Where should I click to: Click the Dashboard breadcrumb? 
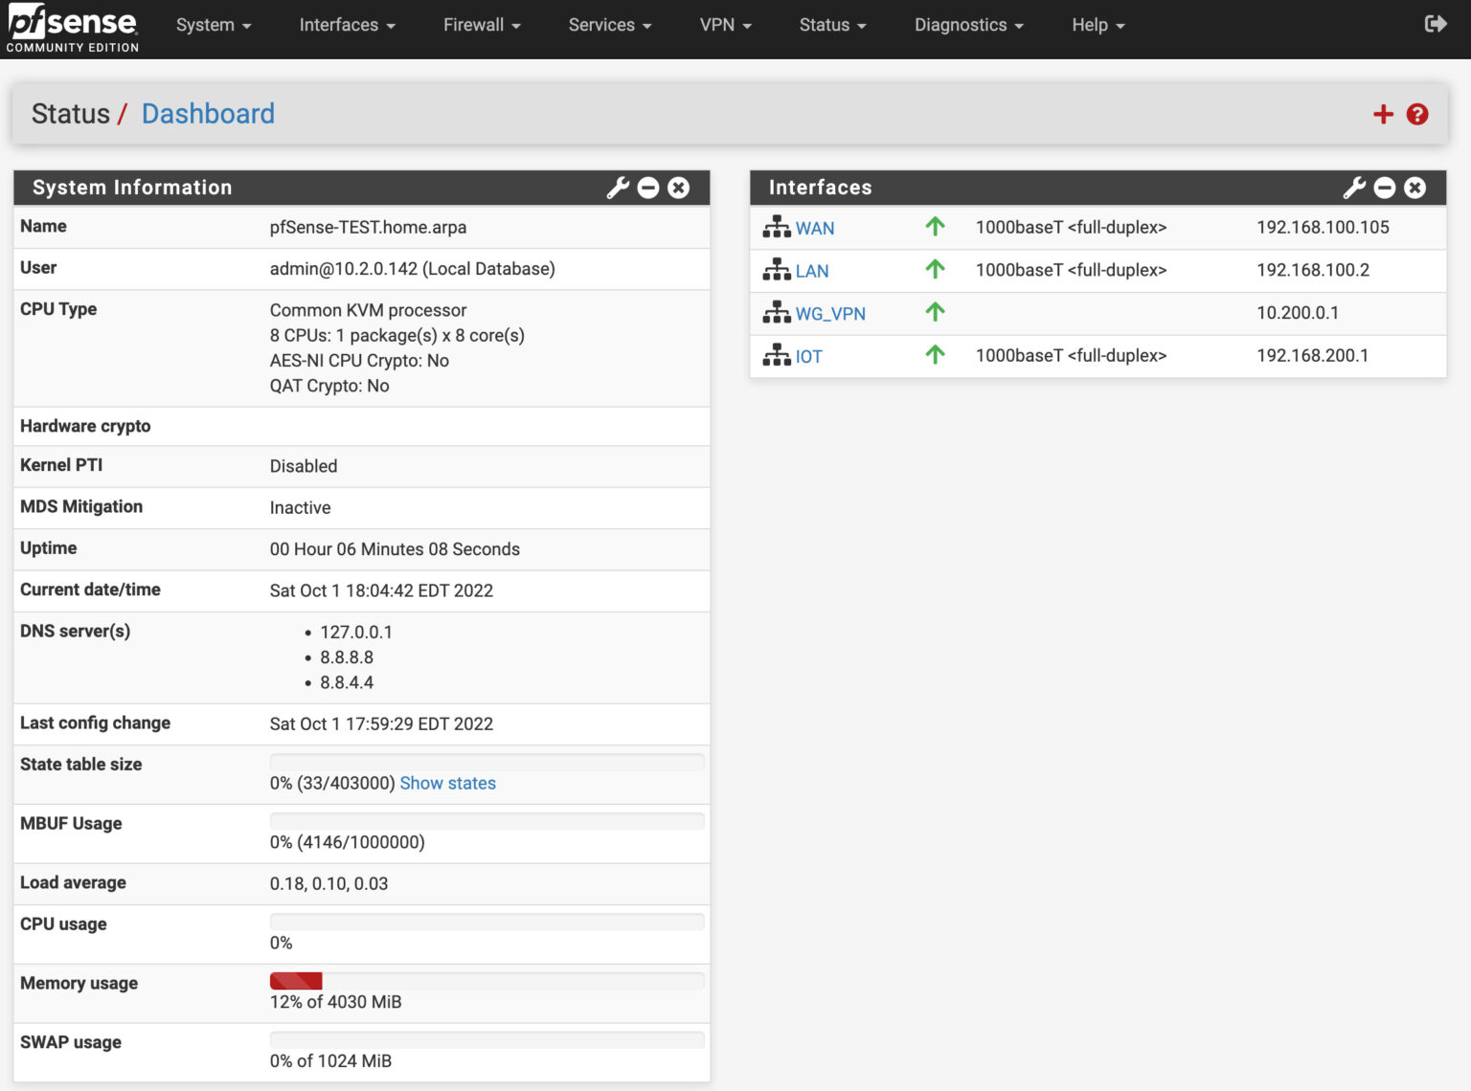click(208, 113)
